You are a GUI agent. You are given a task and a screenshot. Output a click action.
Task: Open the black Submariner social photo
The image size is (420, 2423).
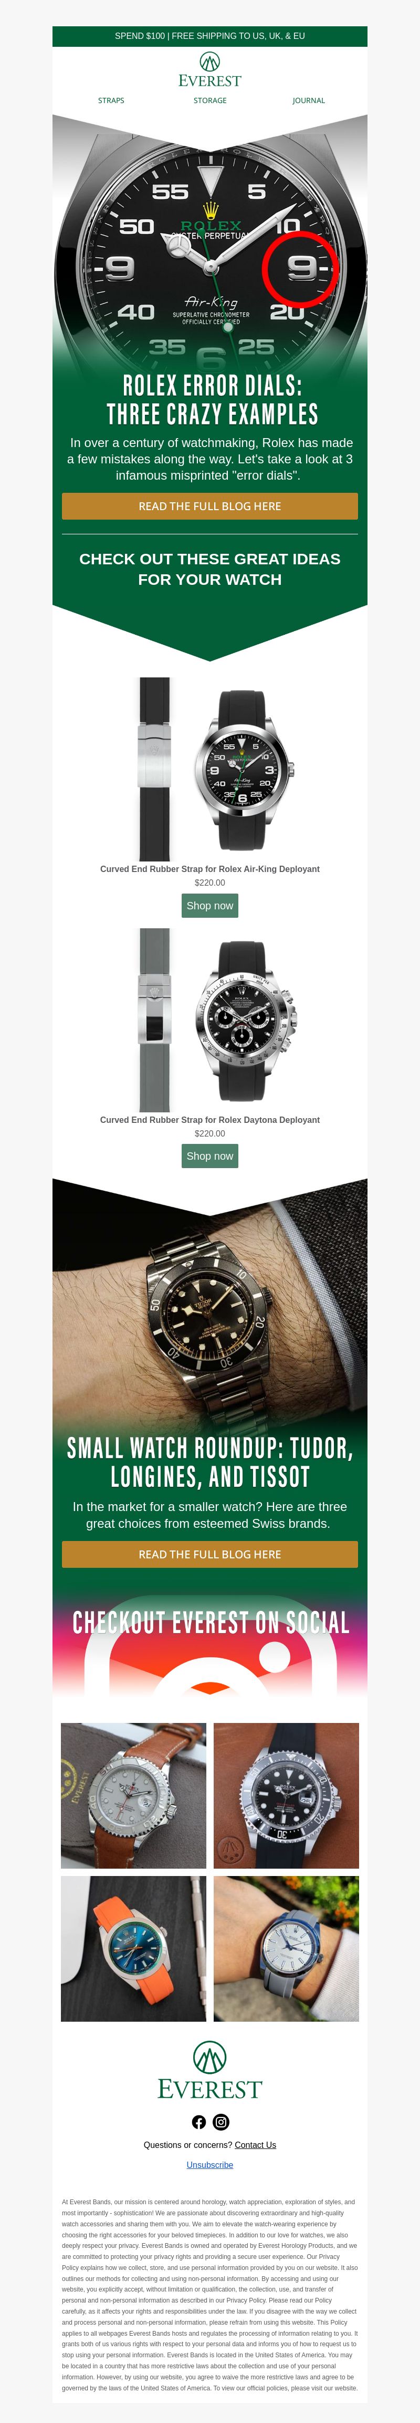click(287, 1796)
